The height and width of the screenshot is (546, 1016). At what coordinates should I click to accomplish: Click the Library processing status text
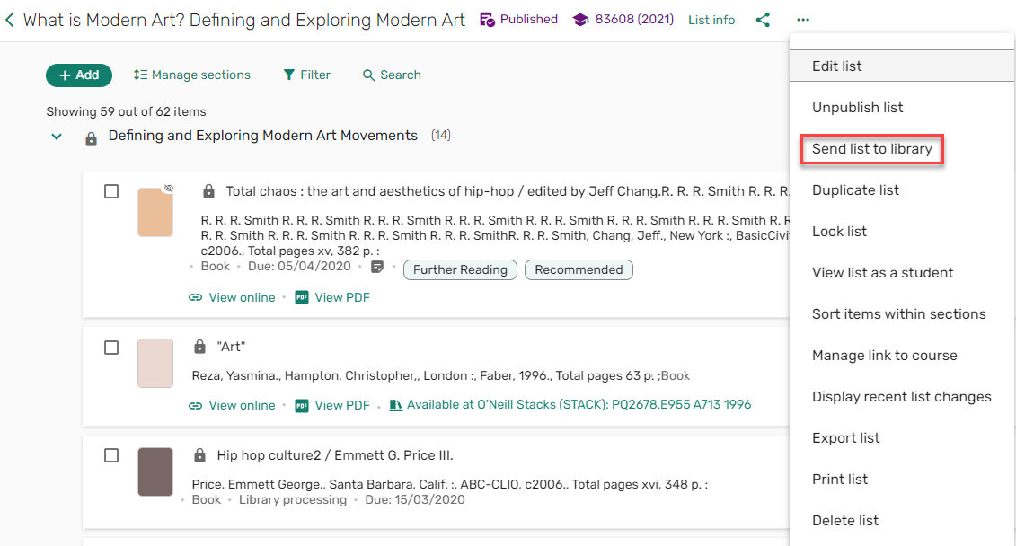[x=293, y=500]
